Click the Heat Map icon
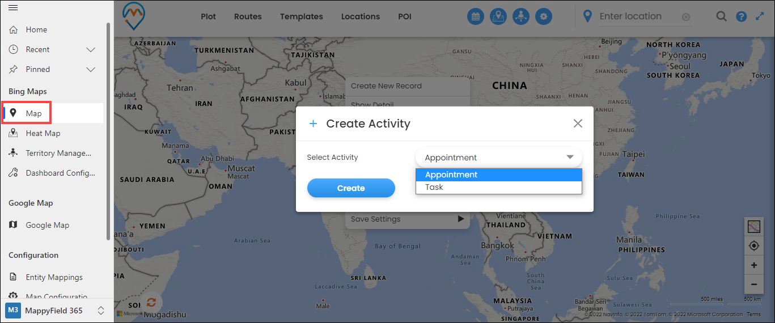This screenshot has width=775, height=323. 14,133
